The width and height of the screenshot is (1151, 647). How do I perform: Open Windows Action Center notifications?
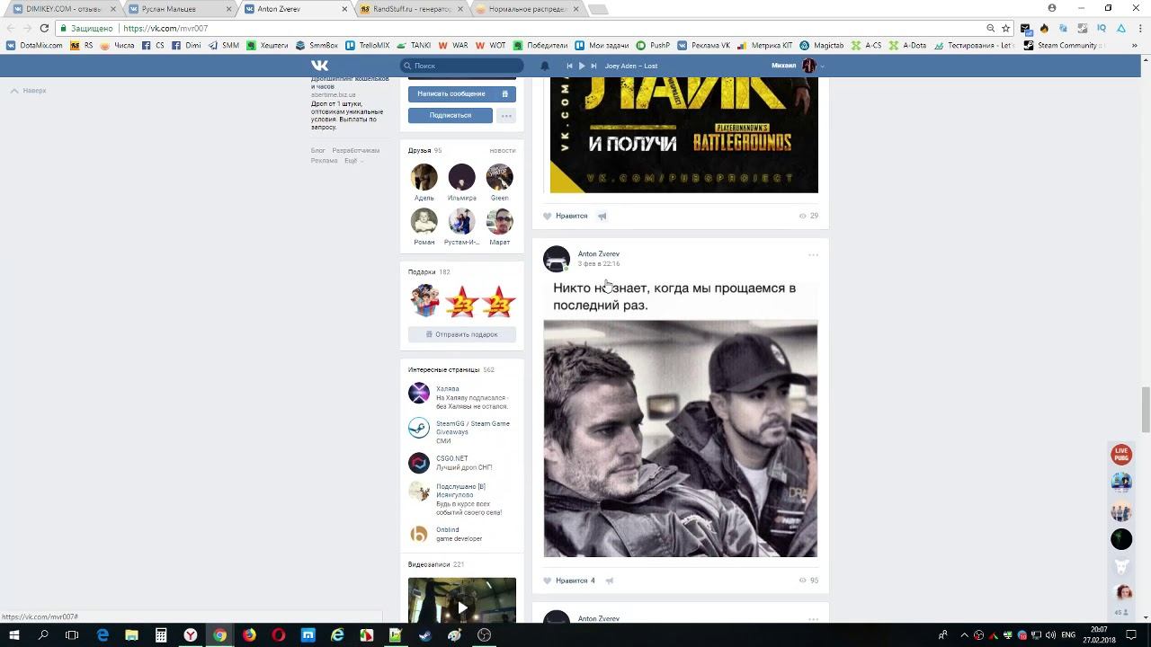click(1133, 635)
